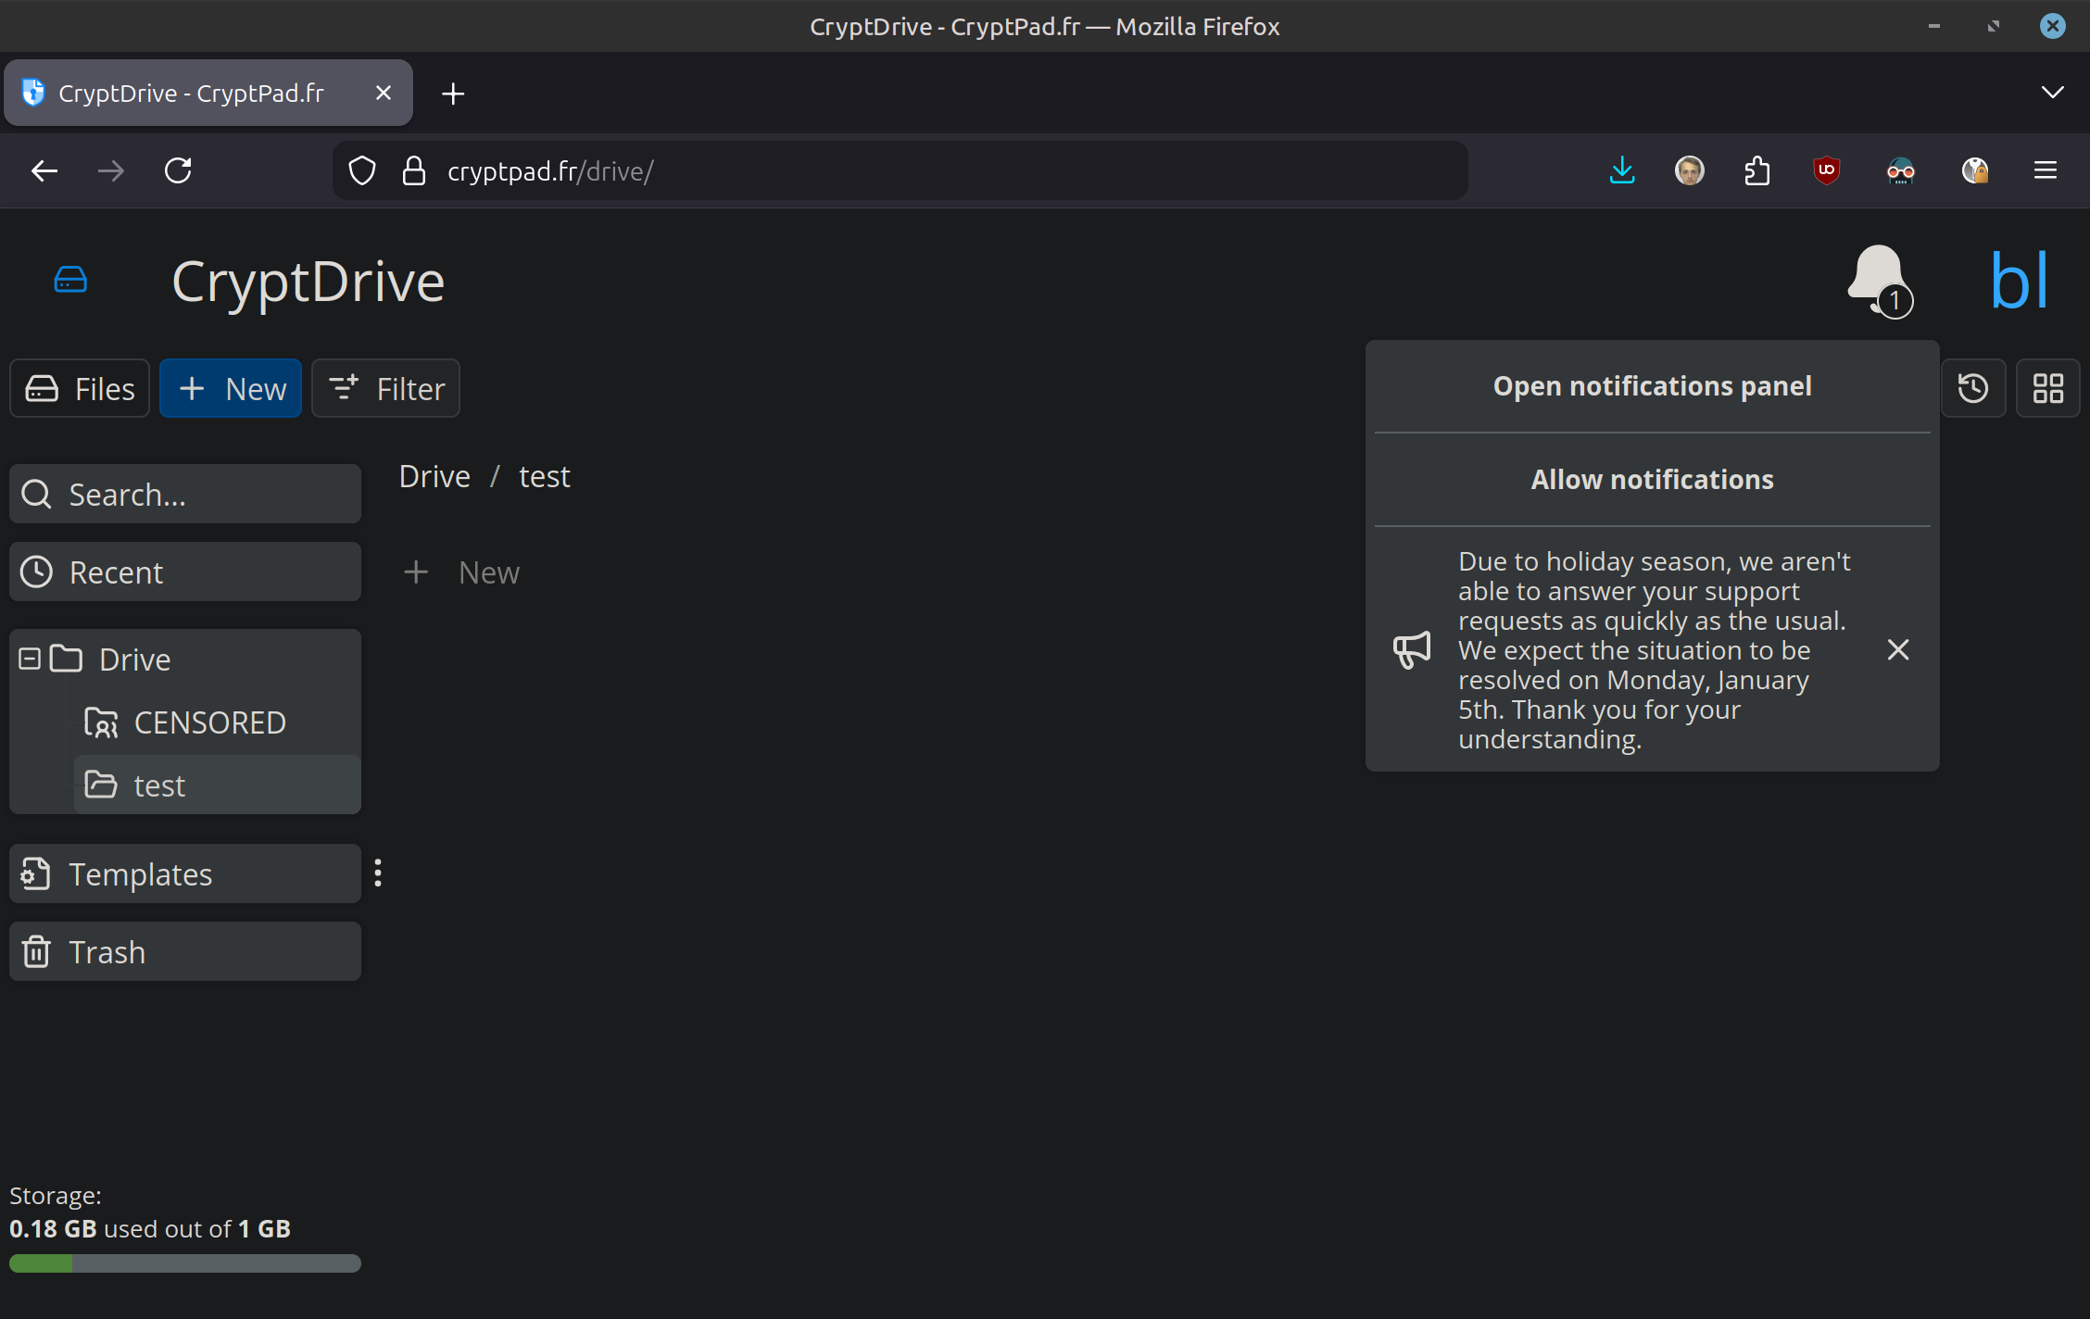Viewport: 2090px width, 1319px height.
Task: Open the drive history clock icon
Action: 1973,388
